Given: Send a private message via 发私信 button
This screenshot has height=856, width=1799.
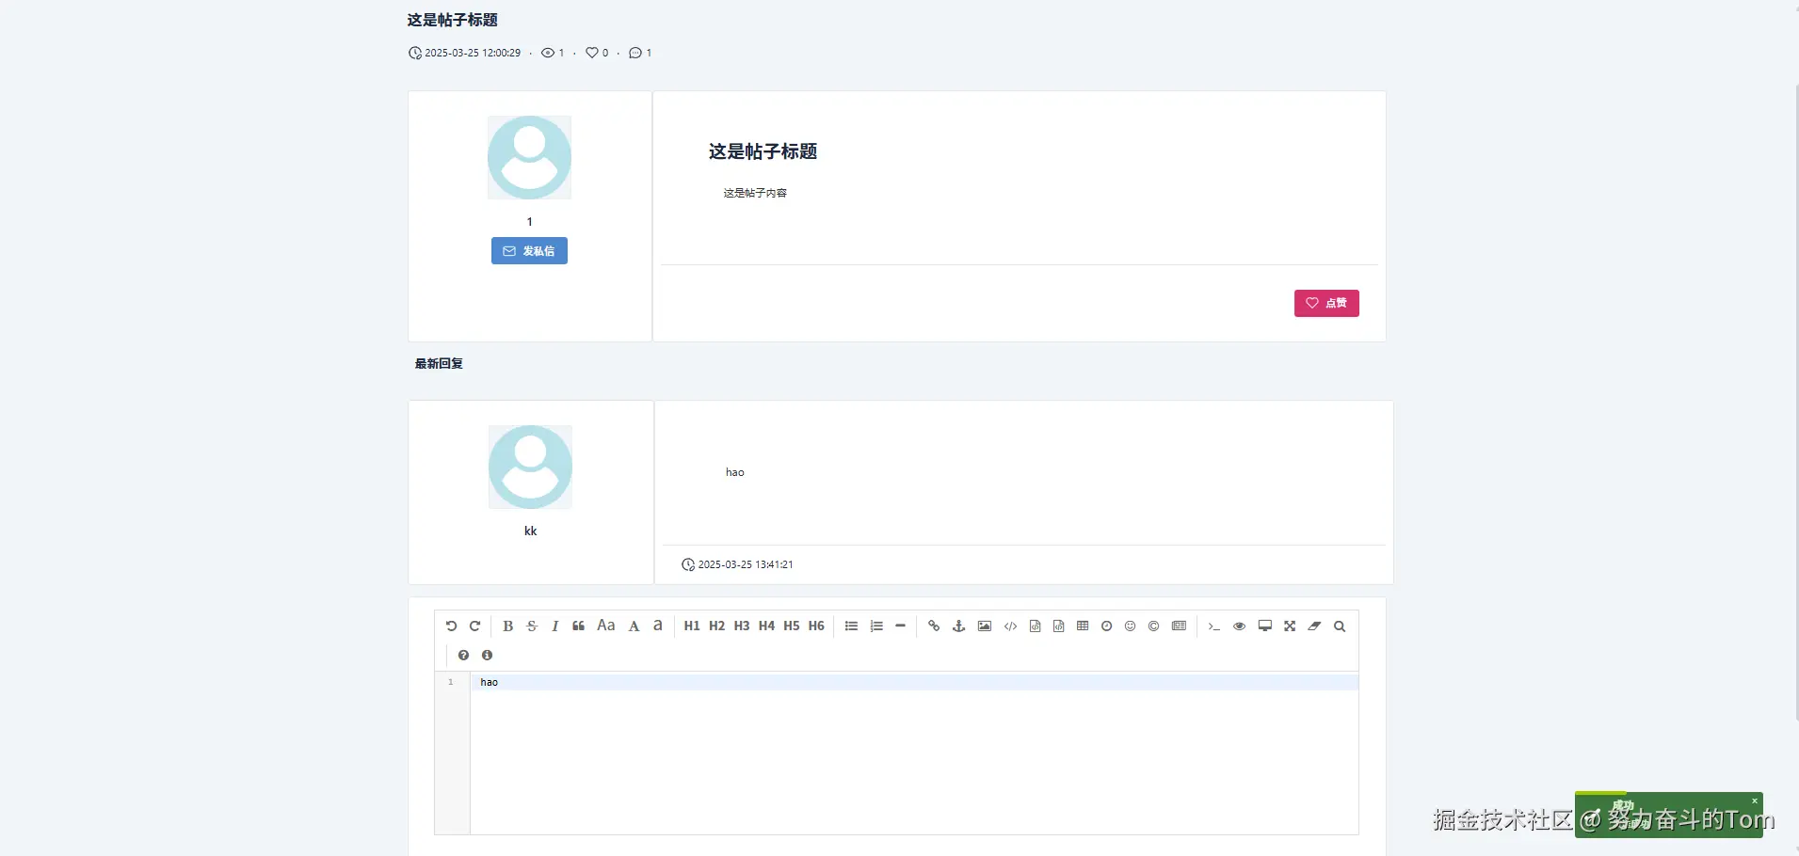Looking at the screenshot, I should 529,251.
